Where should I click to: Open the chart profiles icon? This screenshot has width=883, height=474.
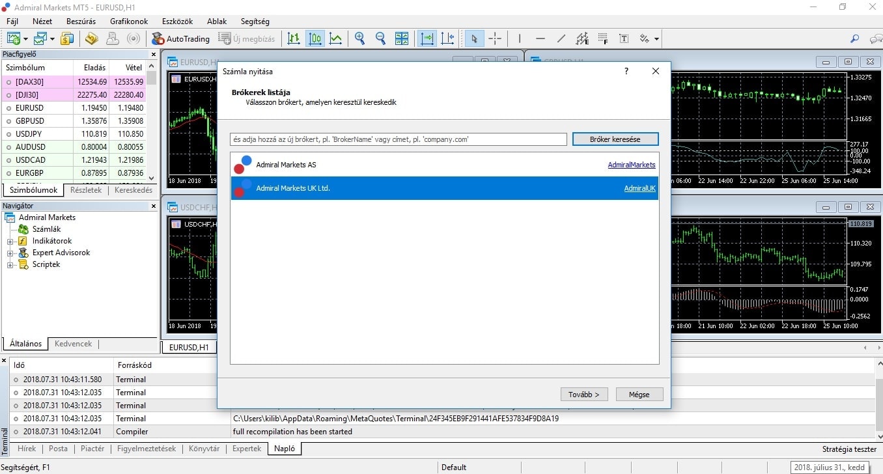[41, 38]
